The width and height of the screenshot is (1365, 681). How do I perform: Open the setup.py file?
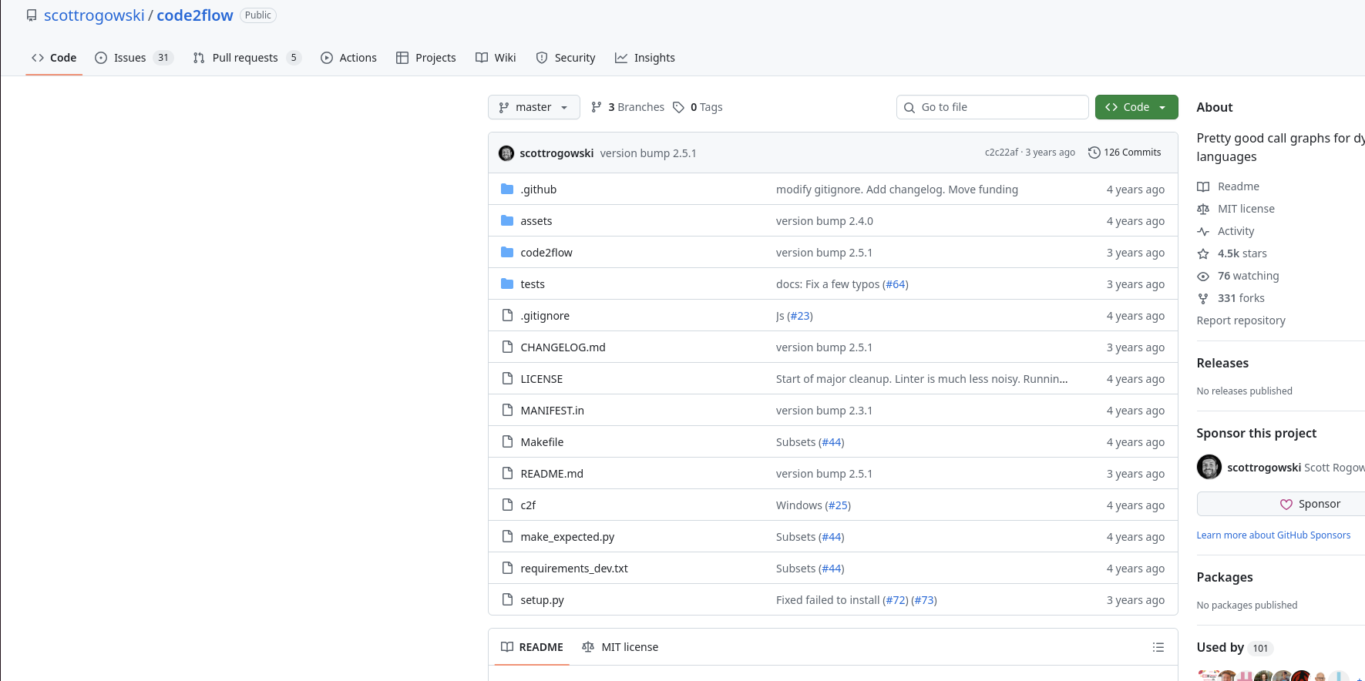[x=542, y=600]
